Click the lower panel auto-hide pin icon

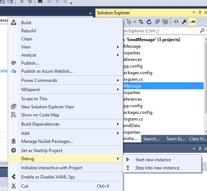click(200, 149)
